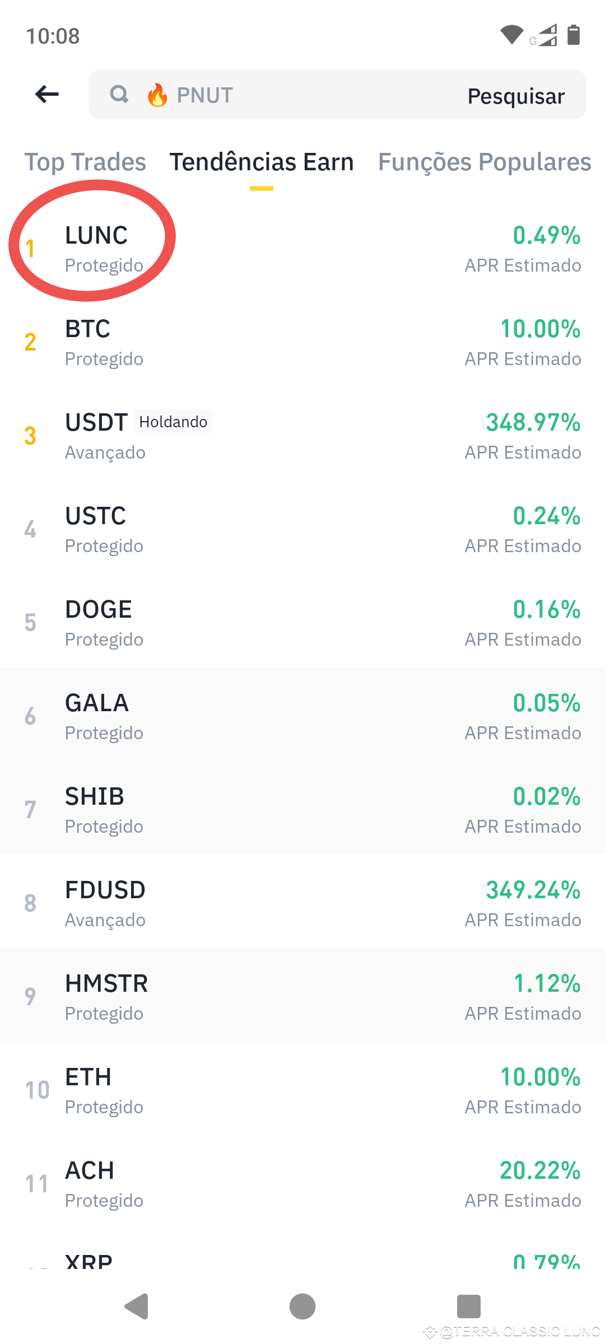Open the HMSTR earn listing
The width and height of the screenshot is (605, 1344).
[302, 996]
